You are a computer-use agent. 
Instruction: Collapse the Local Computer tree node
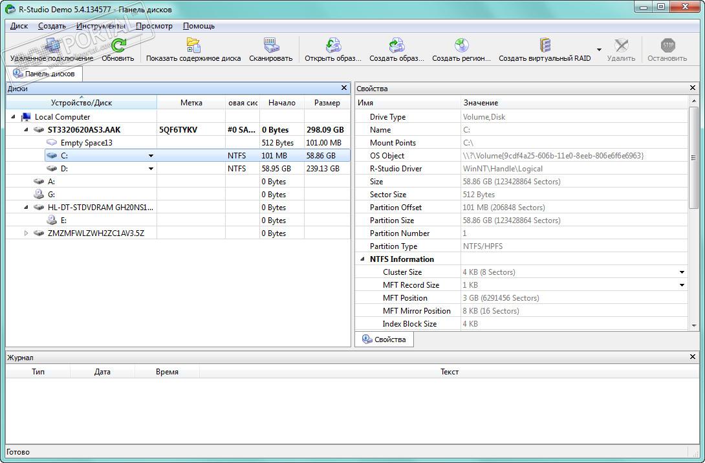[13, 117]
